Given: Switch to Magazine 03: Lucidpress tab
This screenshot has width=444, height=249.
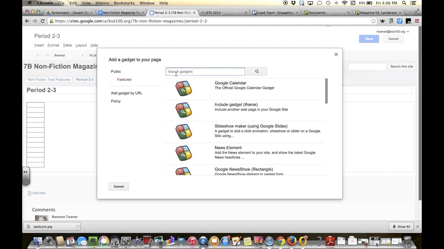Looking at the screenshot, I should pos(378,12).
